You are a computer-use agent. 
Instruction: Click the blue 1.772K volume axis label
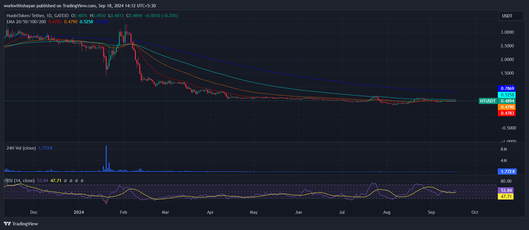click(x=507, y=171)
